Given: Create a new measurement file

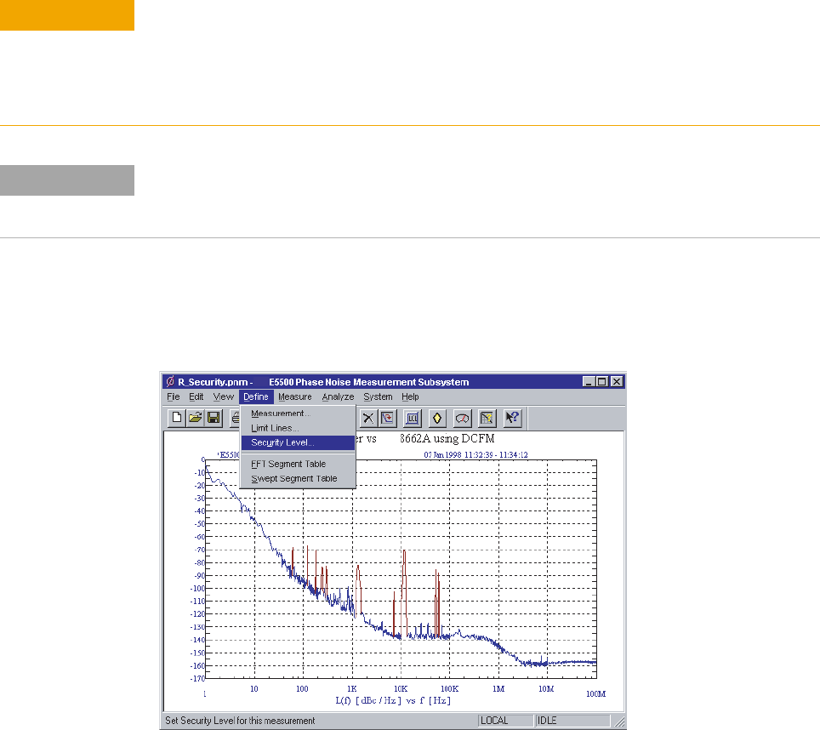Looking at the screenshot, I should pos(177,418).
